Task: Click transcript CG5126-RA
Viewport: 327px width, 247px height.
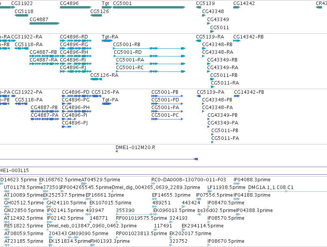Action: click(x=104, y=75)
